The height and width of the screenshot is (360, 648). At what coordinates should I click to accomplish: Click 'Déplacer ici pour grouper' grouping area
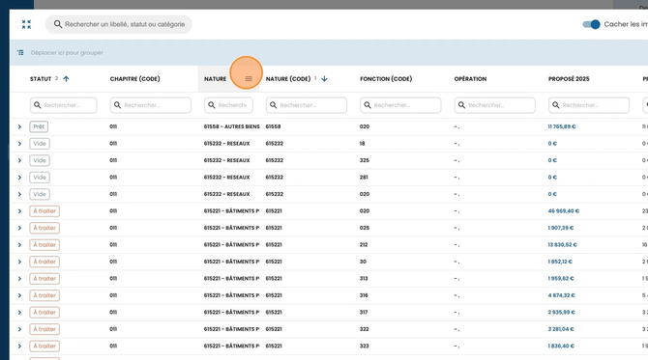[x=67, y=53]
